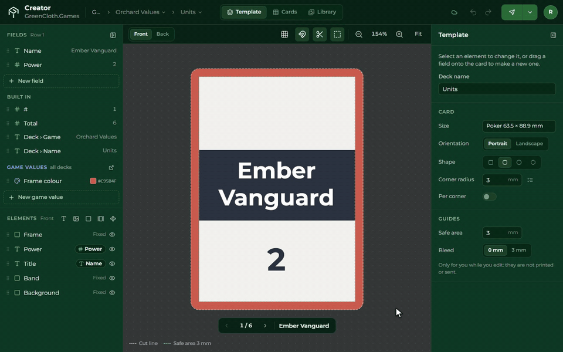Image resolution: width=563 pixels, height=352 pixels.
Task: Fit the card to view
Action: (418, 34)
